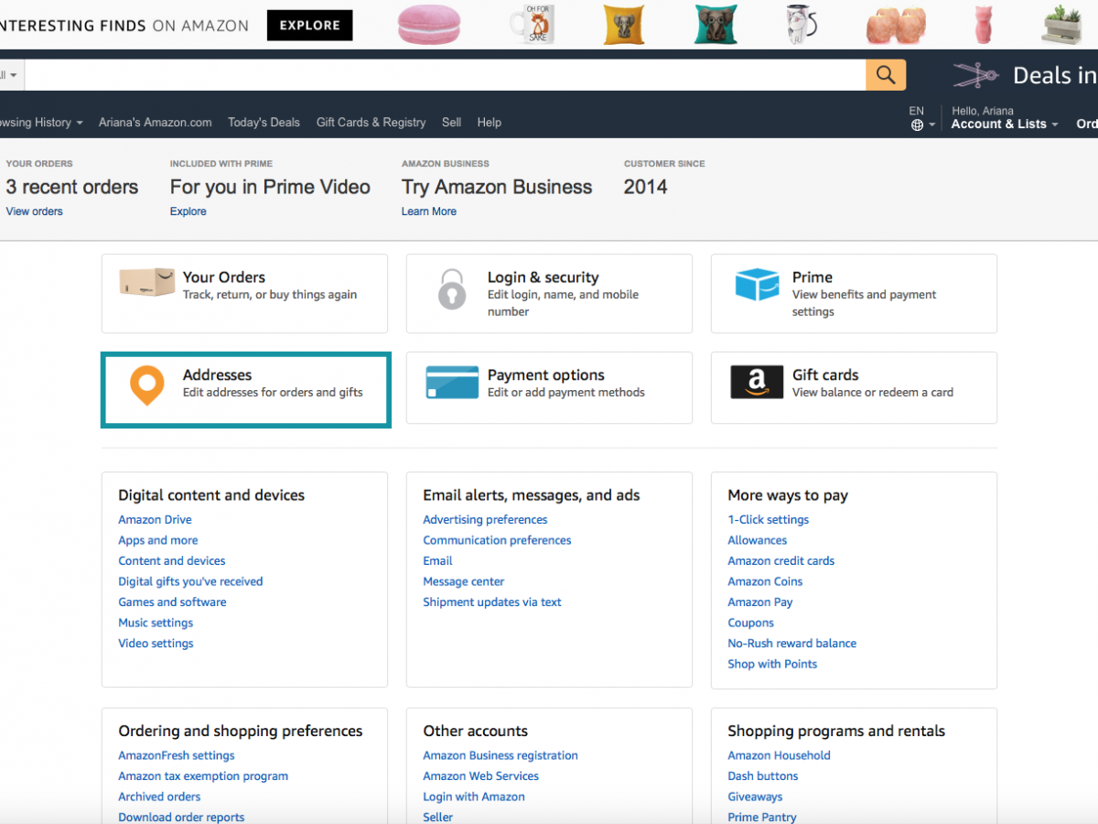Click Explore under Prime Video
Viewport: 1098px width, 824px height.
(x=188, y=211)
